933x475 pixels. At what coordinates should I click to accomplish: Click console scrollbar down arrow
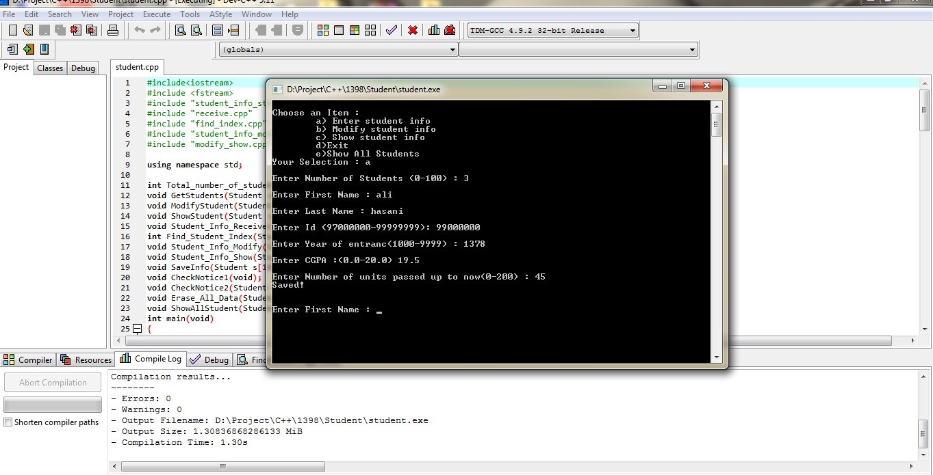pyautogui.click(x=717, y=357)
